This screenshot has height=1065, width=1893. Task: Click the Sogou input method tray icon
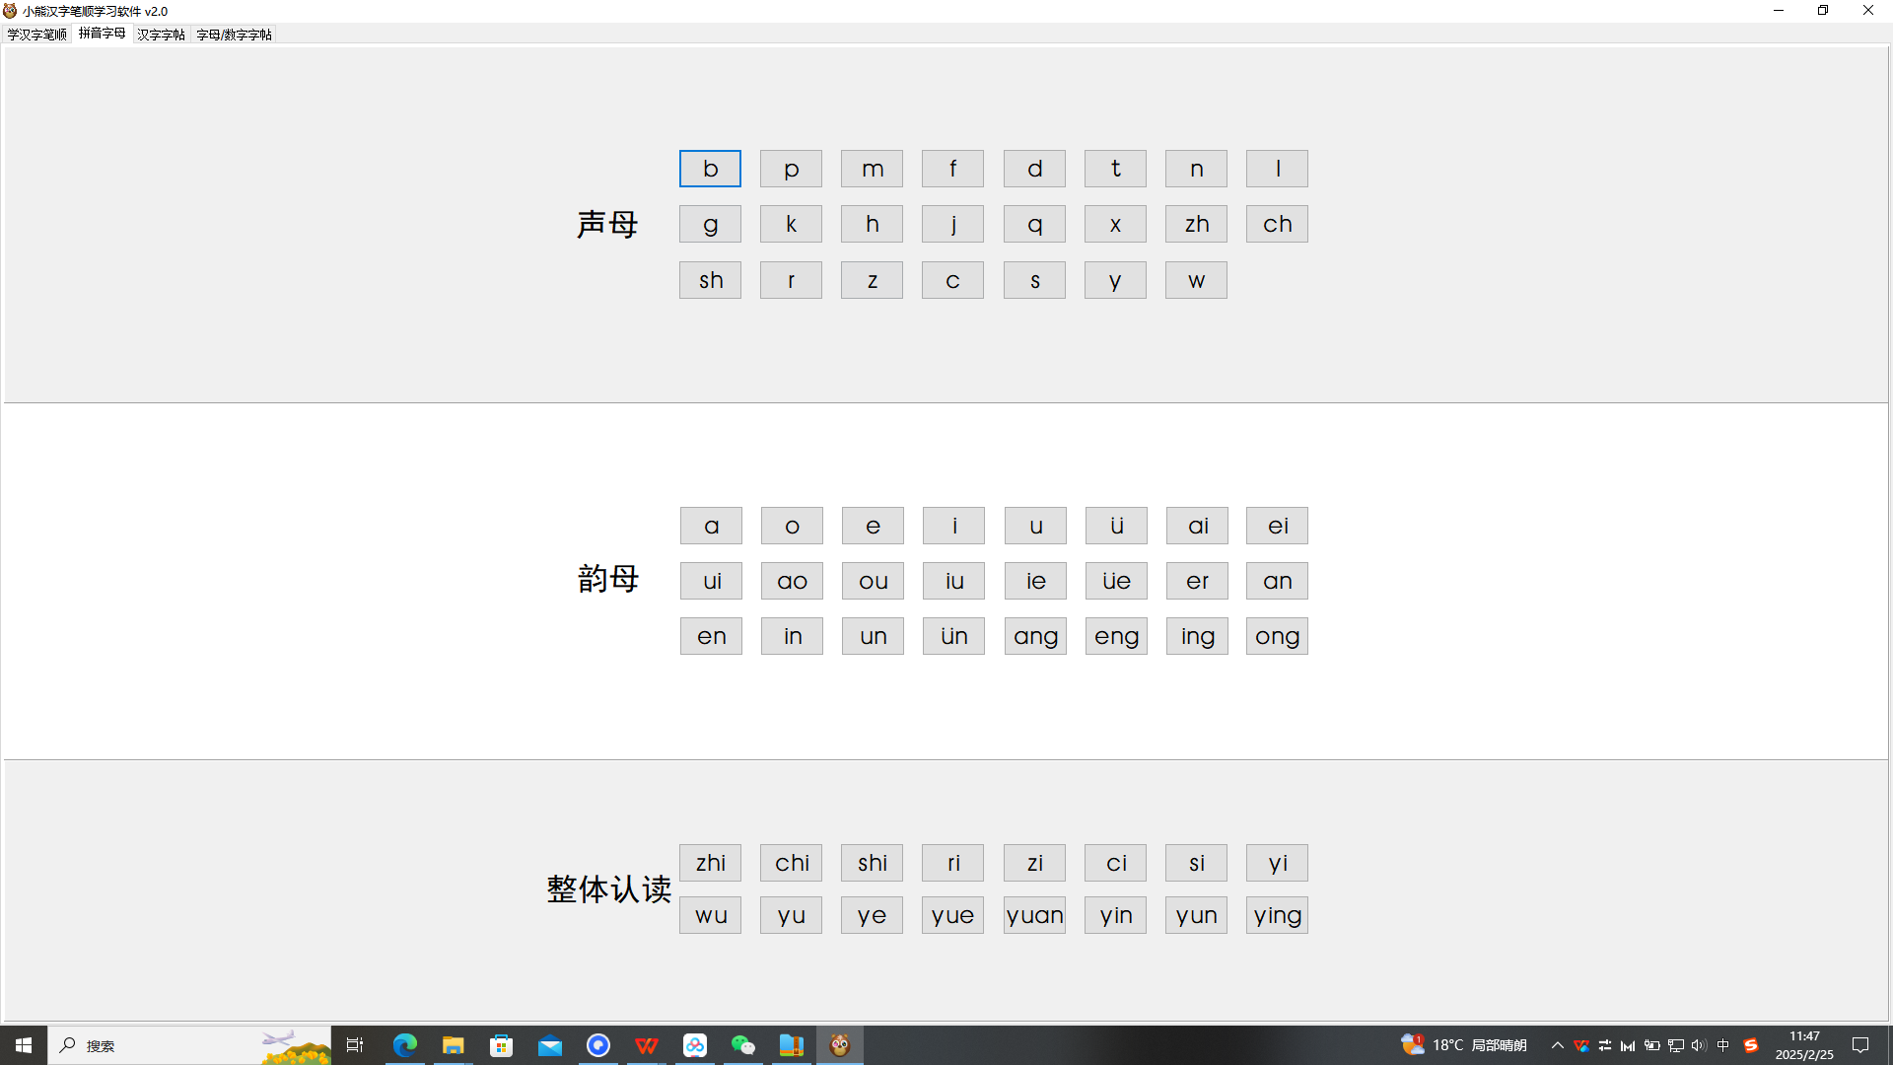point(1751,1045)
